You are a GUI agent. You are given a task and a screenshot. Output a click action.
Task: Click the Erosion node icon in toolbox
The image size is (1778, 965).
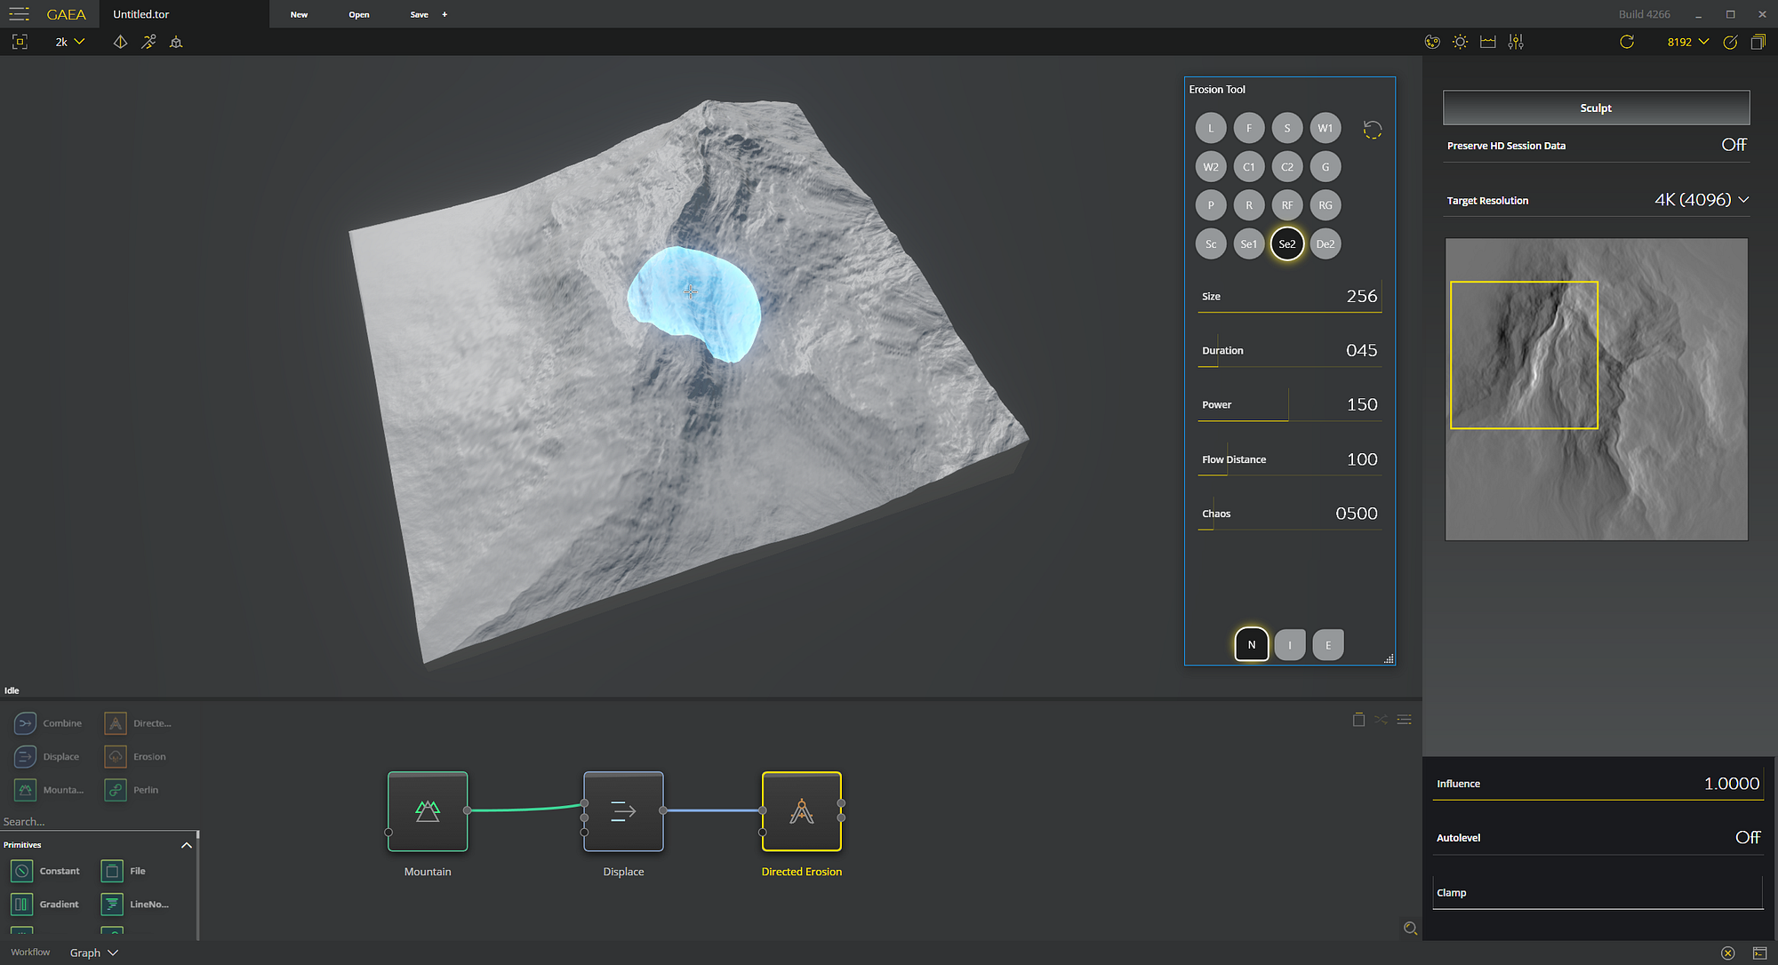pos(116,756)
